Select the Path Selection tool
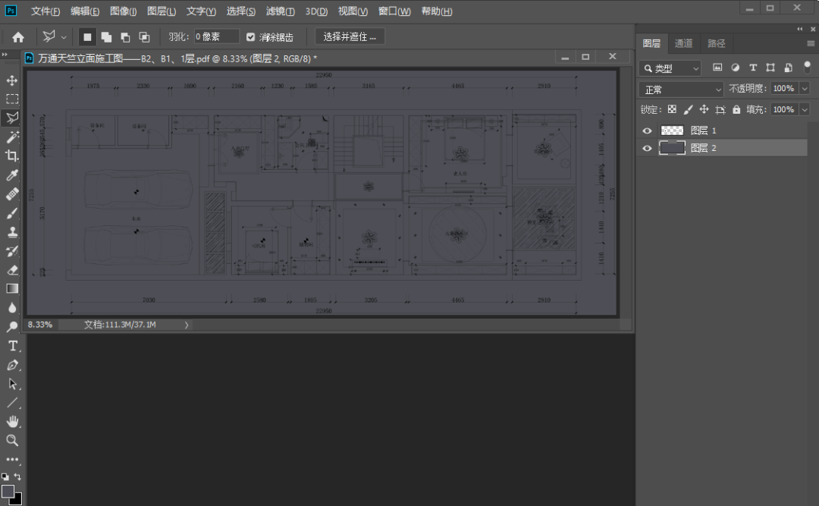 (12, 384)
